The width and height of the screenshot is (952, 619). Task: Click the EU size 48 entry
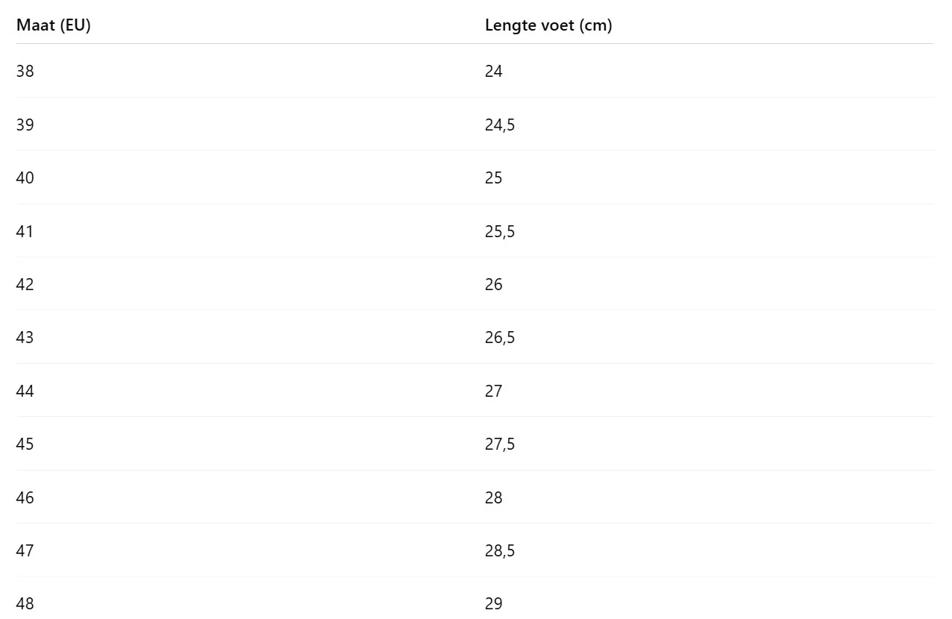pos(25,604)
